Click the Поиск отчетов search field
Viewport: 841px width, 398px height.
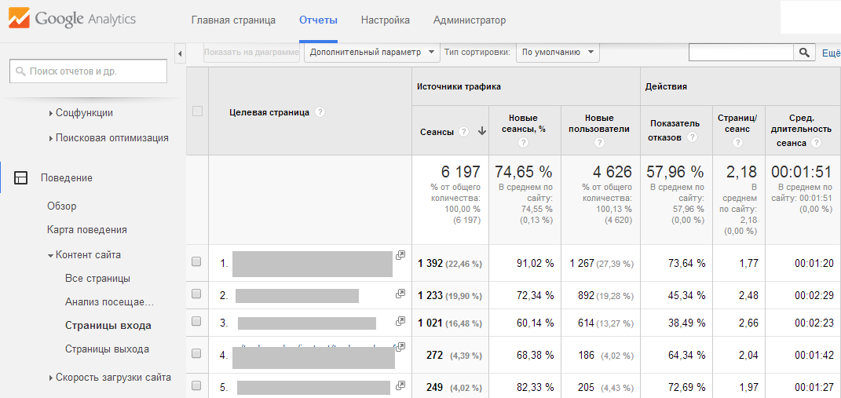pyautogui.click(x=89, y=71)
